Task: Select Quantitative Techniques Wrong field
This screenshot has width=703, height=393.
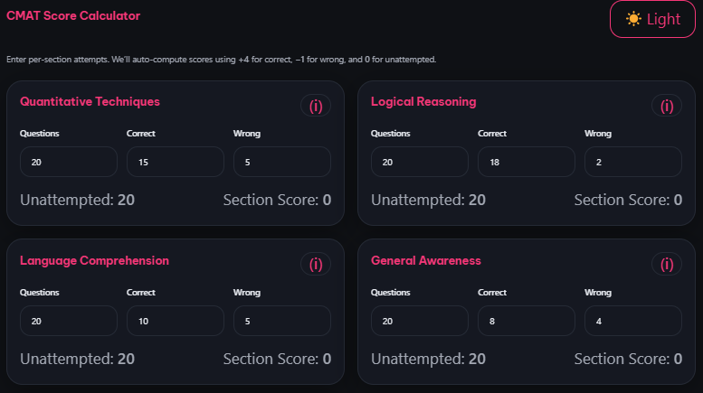Action: tap(282, 162)
